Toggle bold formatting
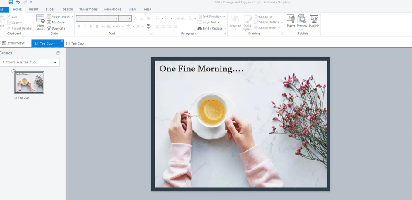The image size is (412, 200). pyautogui.click(x=79, y=27)
